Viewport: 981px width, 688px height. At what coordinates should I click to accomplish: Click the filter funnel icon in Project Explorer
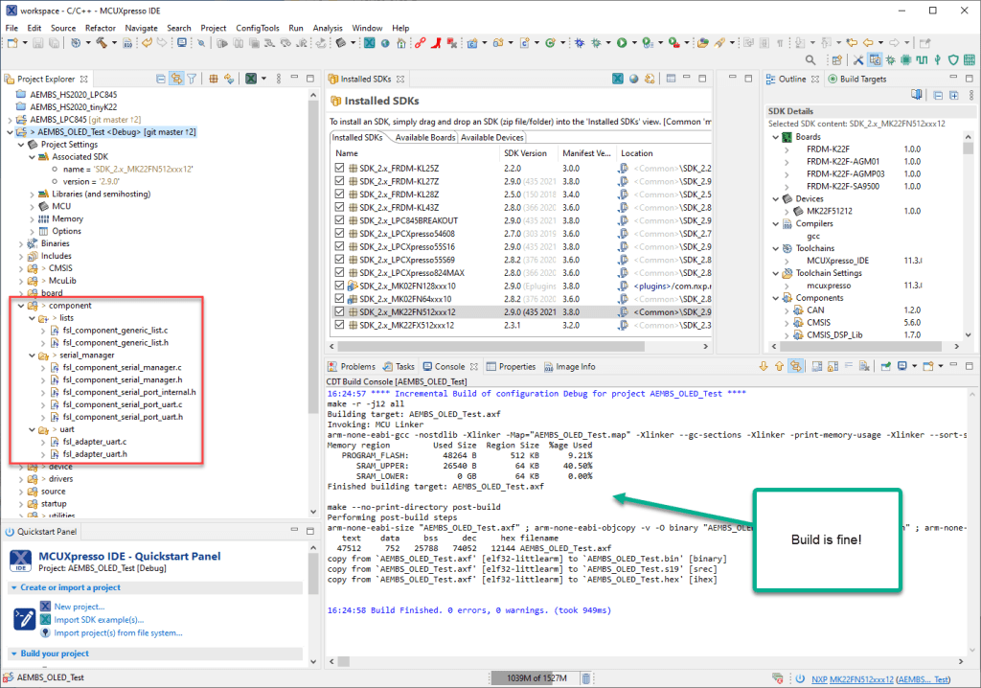point(192,80)
